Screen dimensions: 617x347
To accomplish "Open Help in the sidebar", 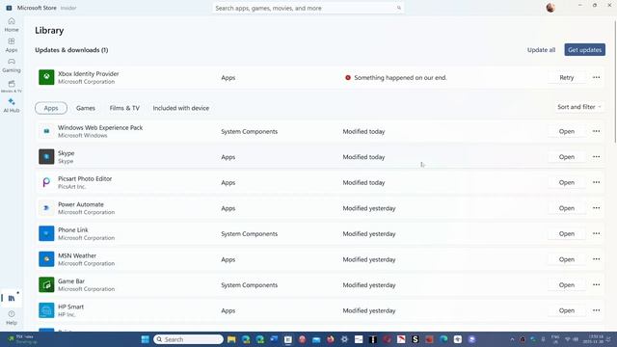I will coord(12,317).
